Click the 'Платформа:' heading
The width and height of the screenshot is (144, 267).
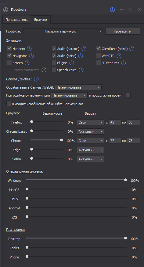[16, 230]
